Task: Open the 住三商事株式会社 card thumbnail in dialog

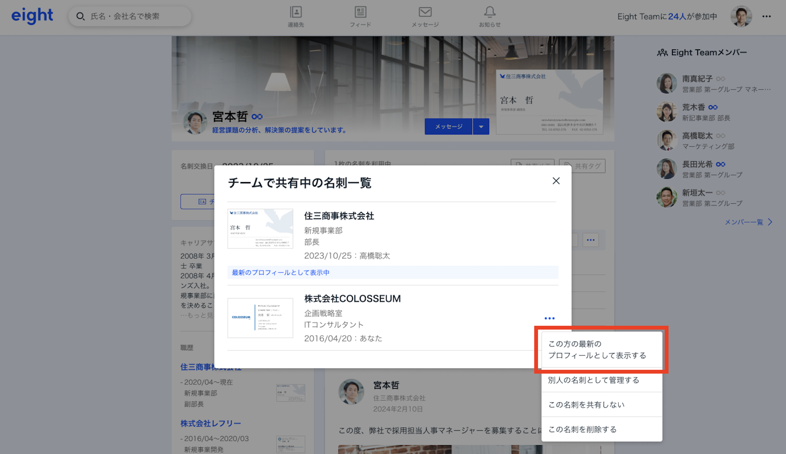Action: tap(260, 229)
